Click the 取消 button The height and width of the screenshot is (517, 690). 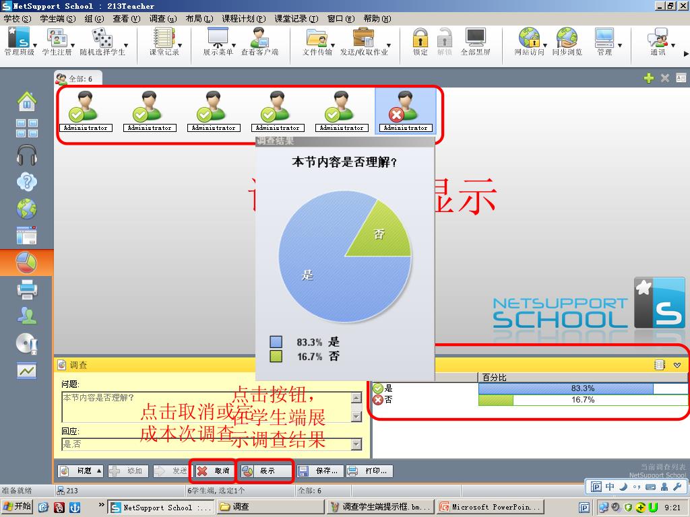(x=214, y=471)
